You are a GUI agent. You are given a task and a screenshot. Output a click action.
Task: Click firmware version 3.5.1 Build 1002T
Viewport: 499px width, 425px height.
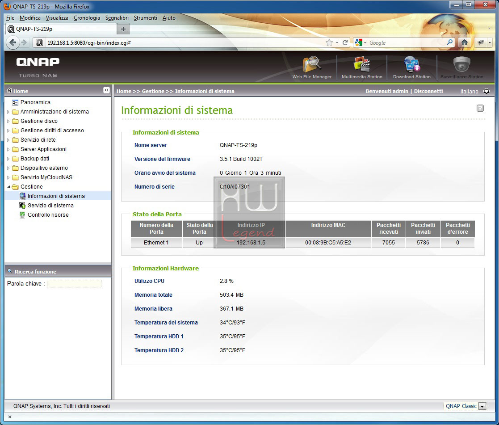point(241,159)
